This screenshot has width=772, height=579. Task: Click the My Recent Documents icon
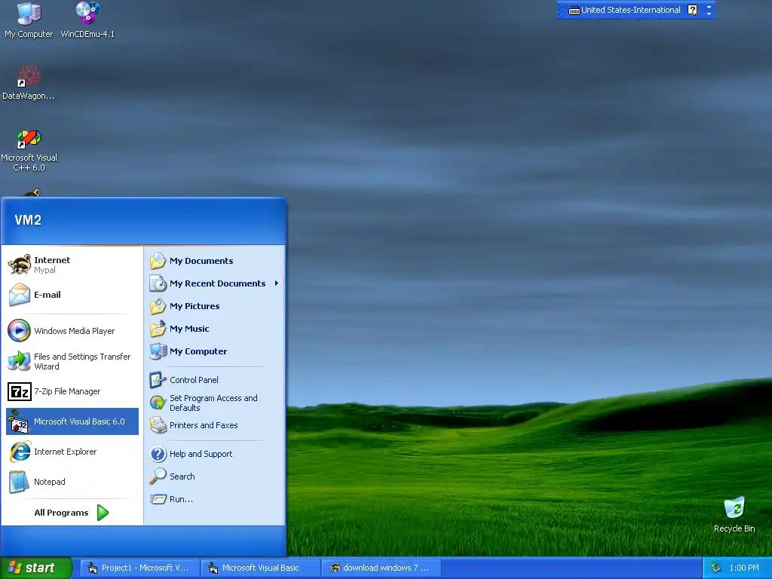tap(158, 283)
